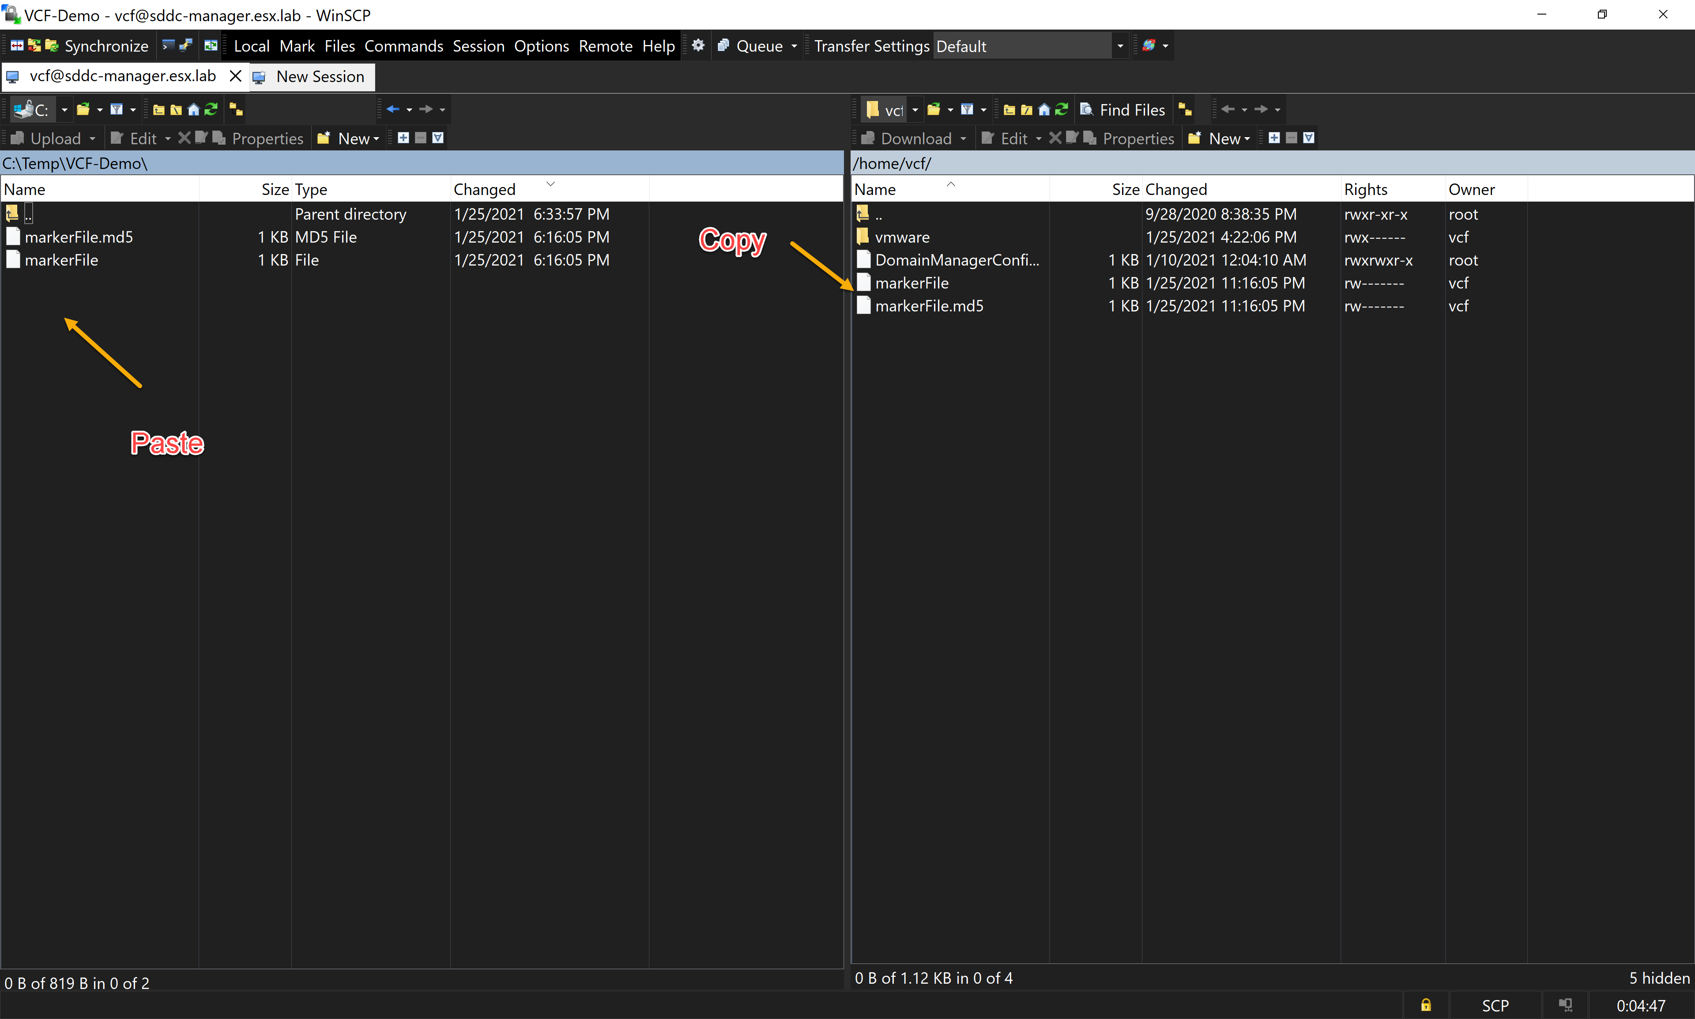
Task: Click the Queue toolbar button
Action: [x=750, y=46]
